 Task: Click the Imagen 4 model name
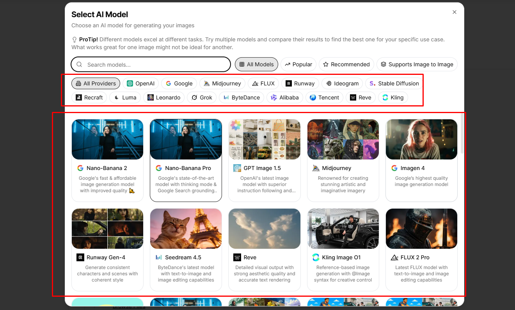413,168
